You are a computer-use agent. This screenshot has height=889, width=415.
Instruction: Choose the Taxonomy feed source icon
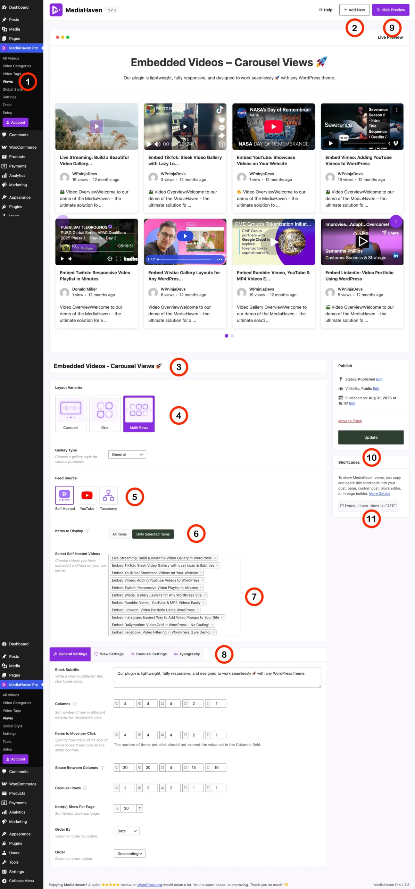108,495
